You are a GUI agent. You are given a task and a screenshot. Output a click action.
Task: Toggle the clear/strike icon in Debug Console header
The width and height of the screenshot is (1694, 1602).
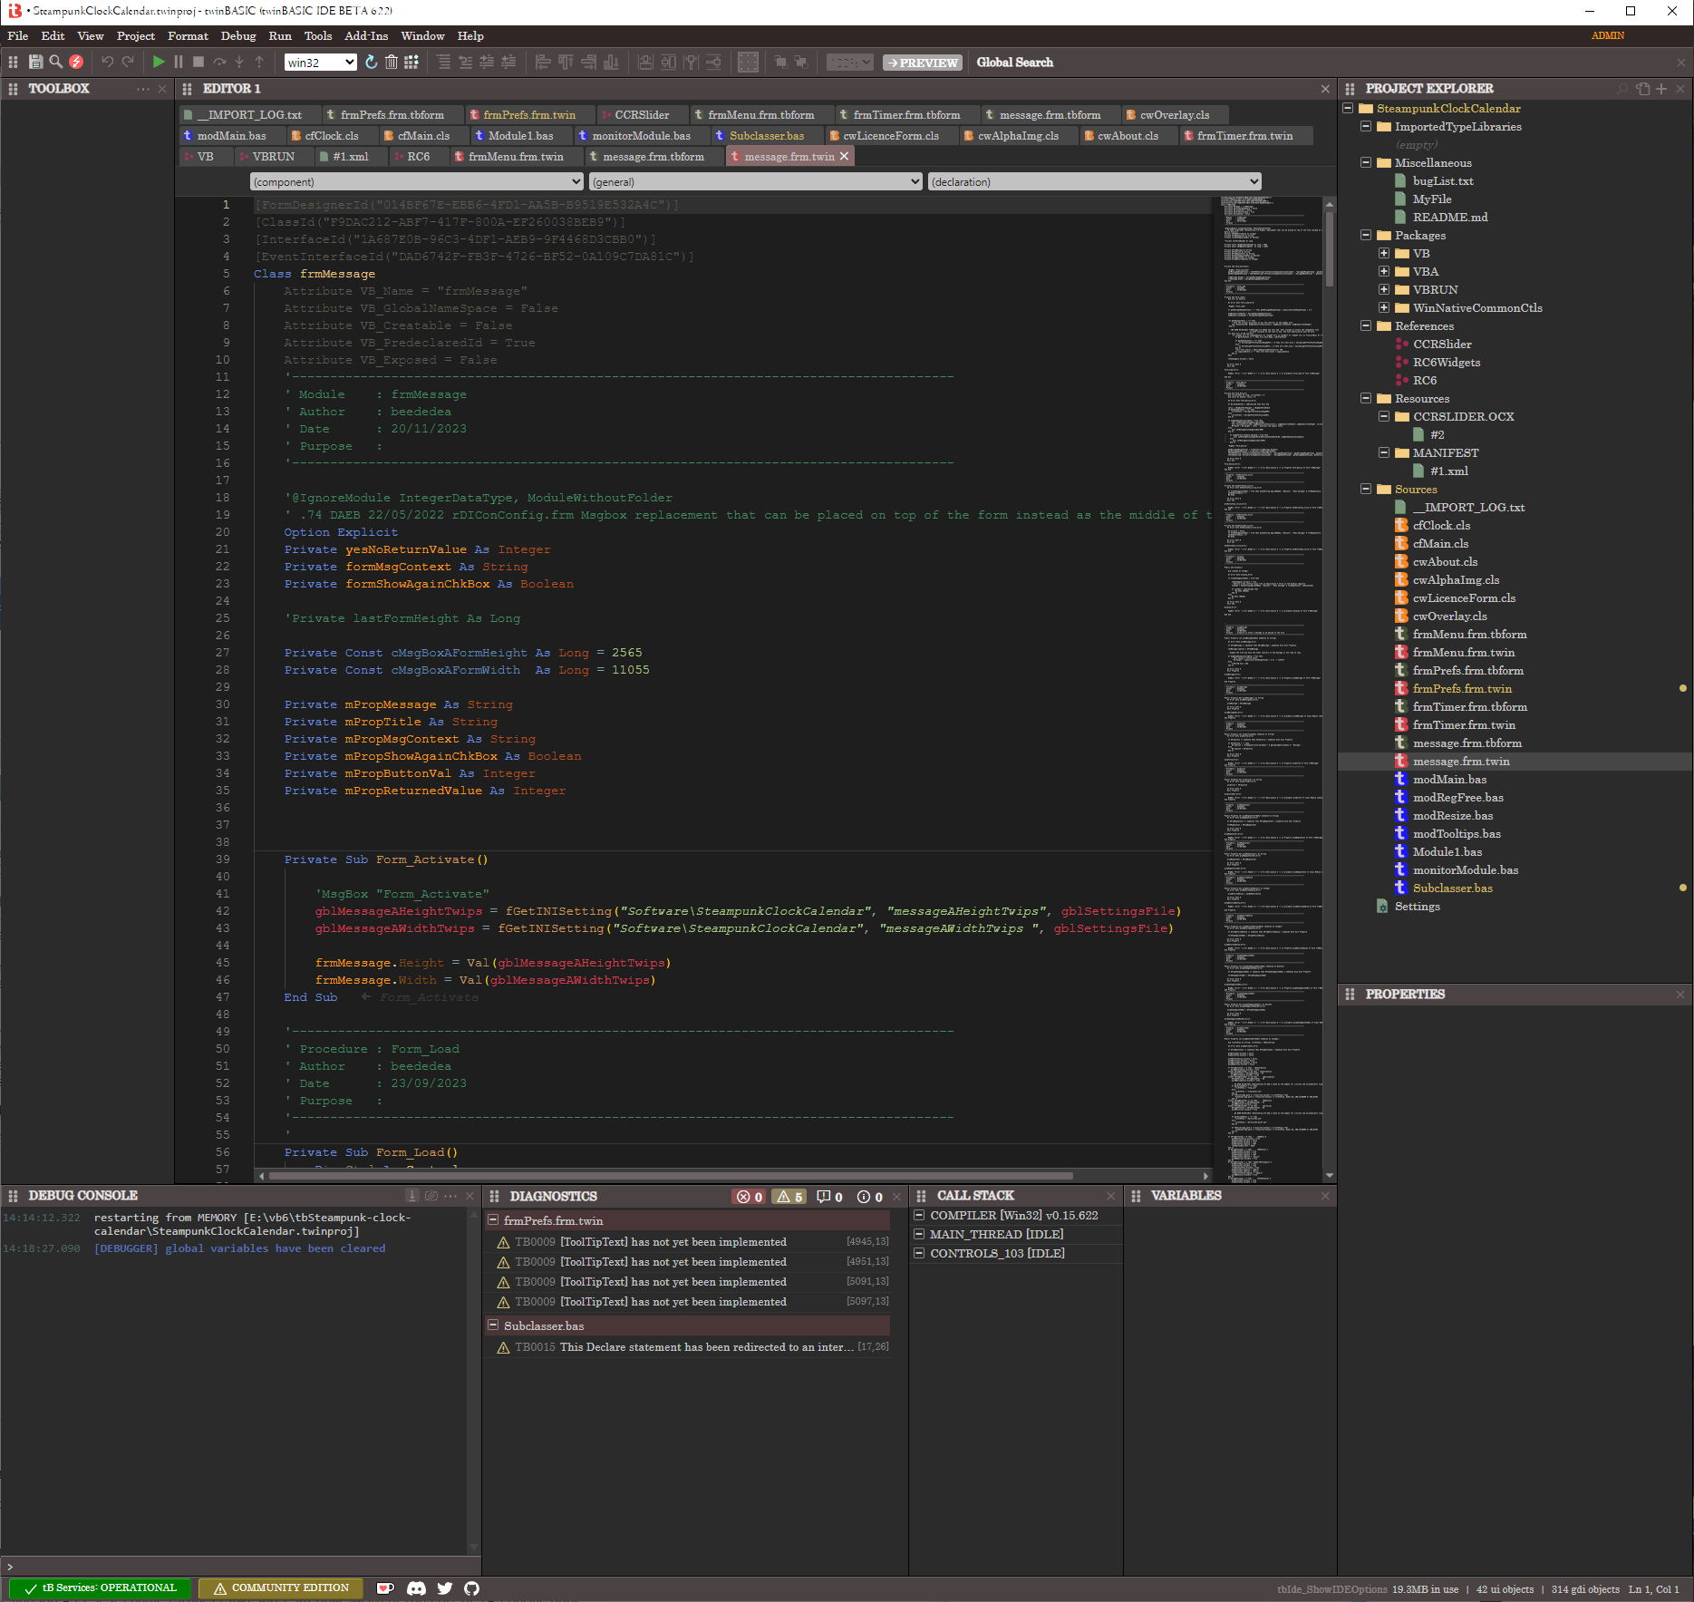(x=431, y=1196)
